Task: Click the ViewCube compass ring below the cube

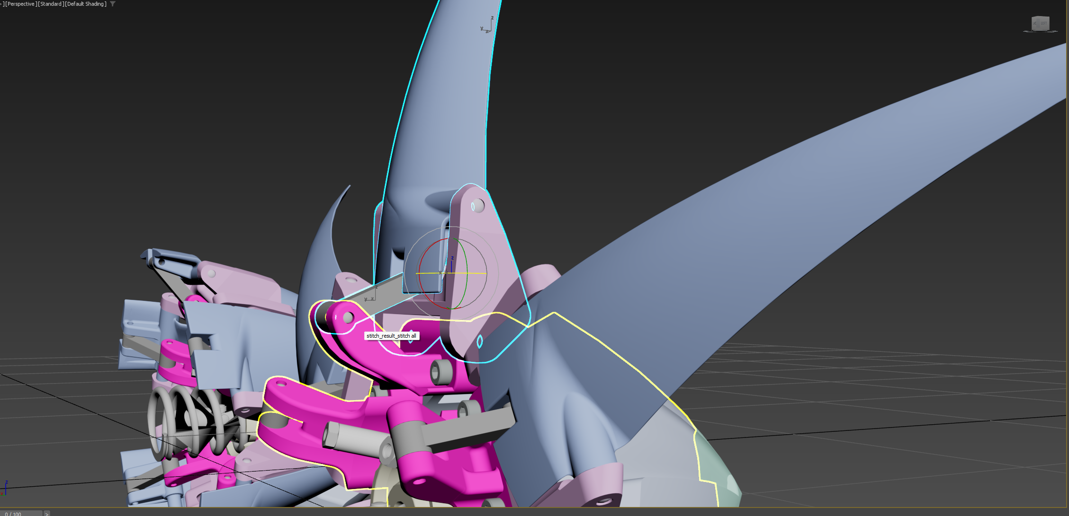Action: pos(1040,32)
